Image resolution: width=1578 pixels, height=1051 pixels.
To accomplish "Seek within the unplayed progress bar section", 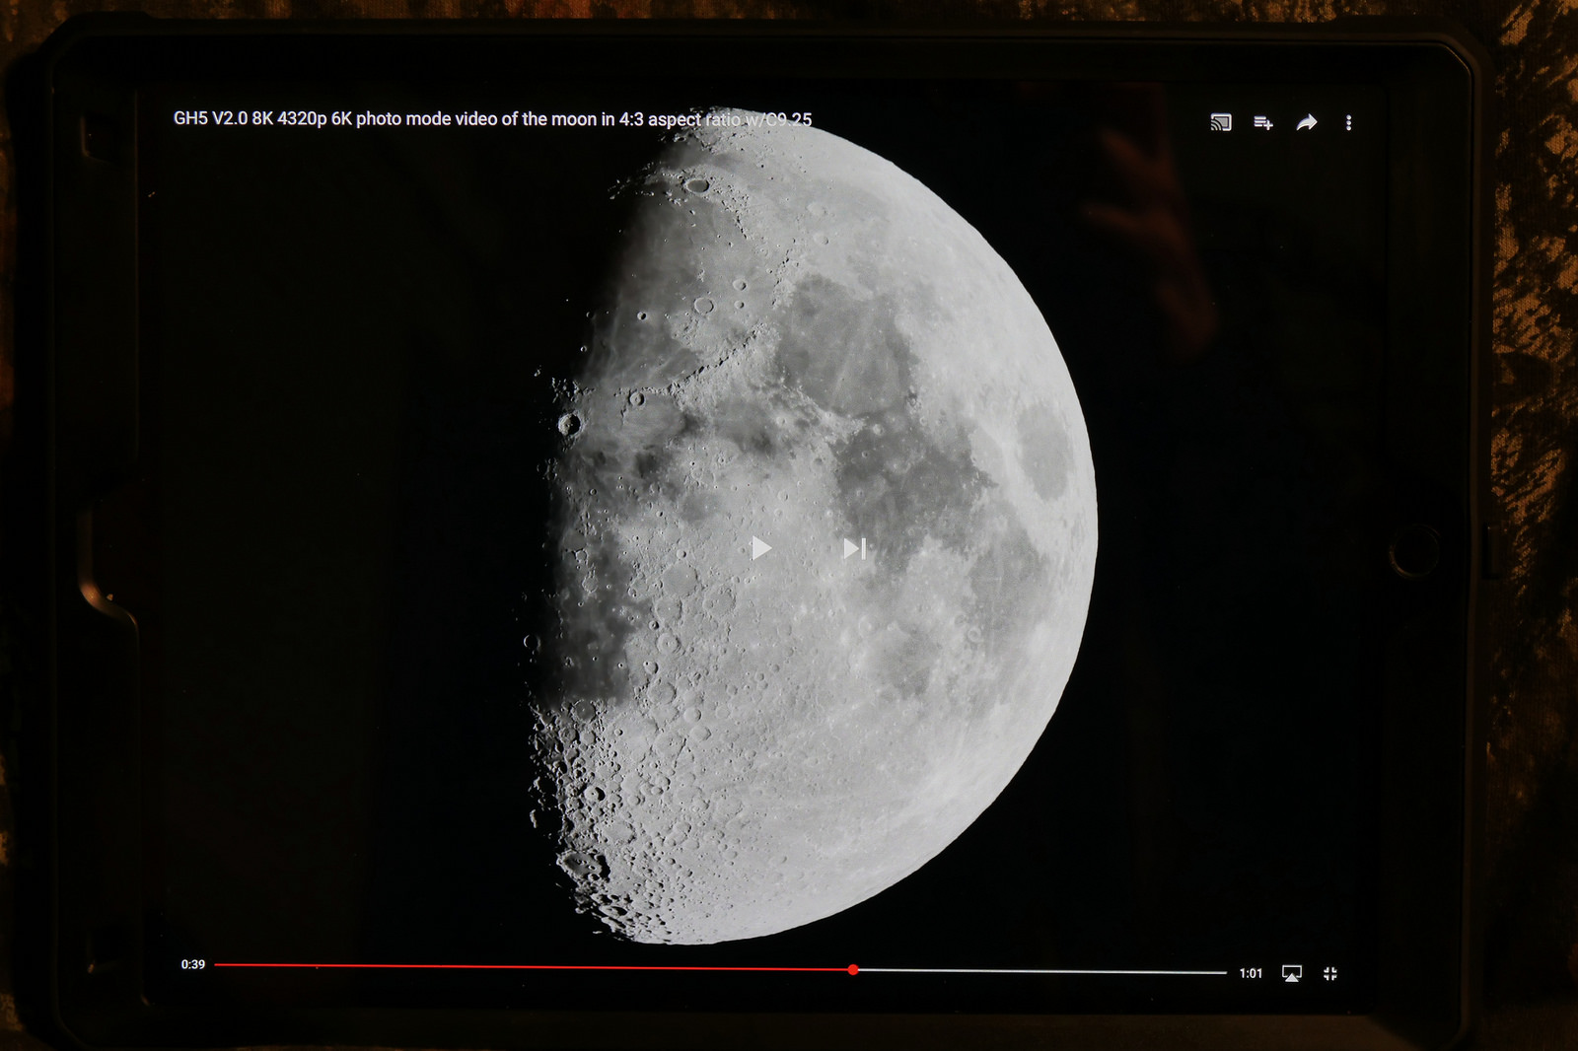I will pos(1042,972).
